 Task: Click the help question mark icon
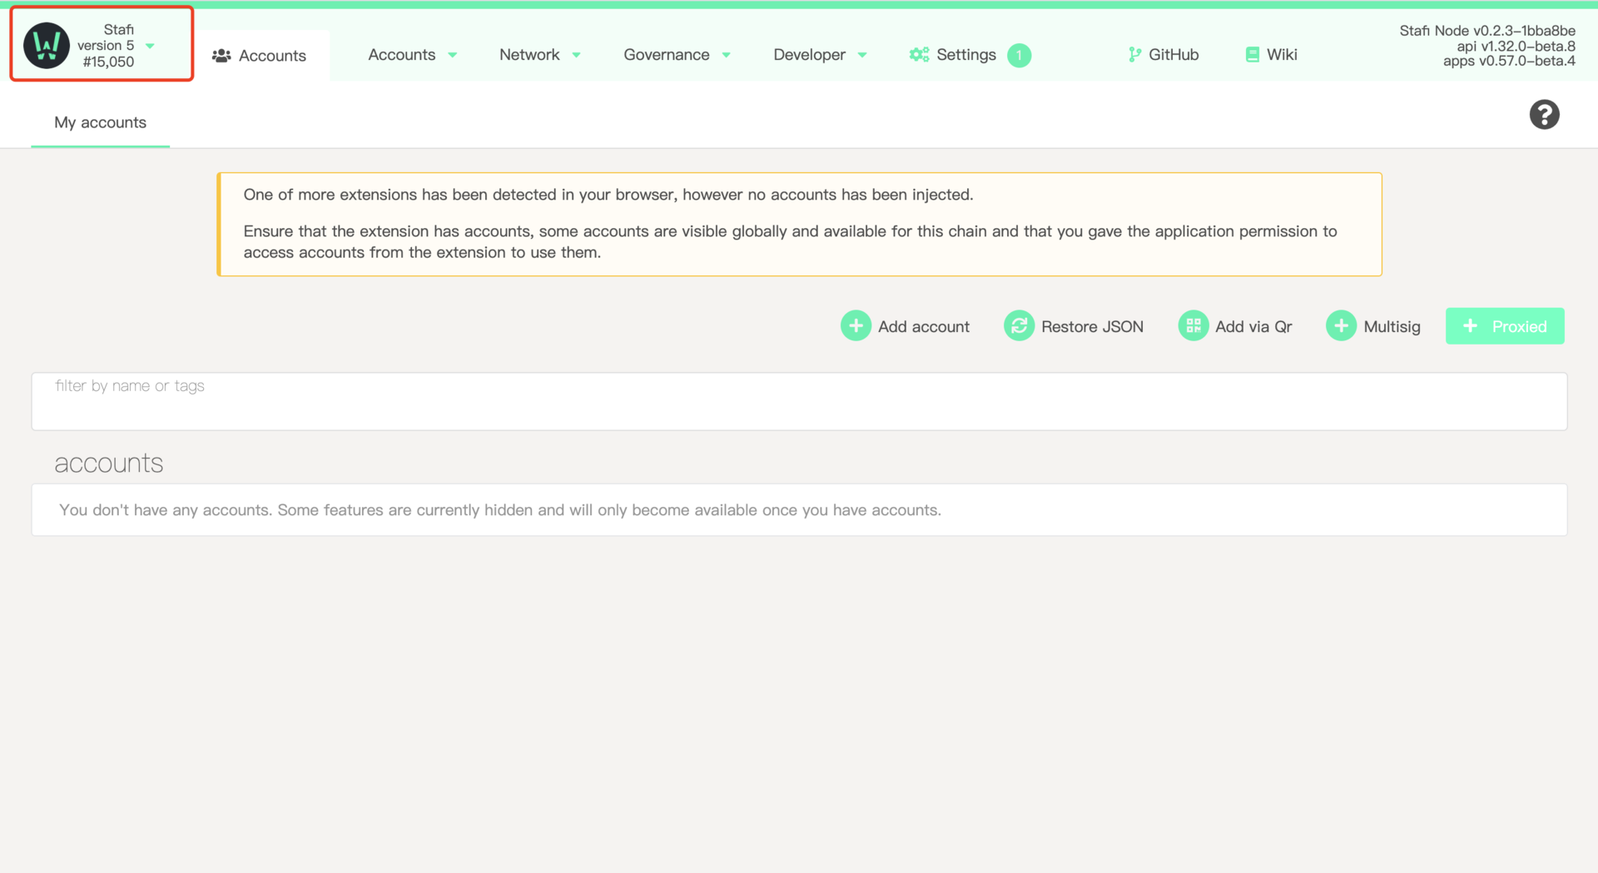pyautogui.click(x=1544, y=115)
